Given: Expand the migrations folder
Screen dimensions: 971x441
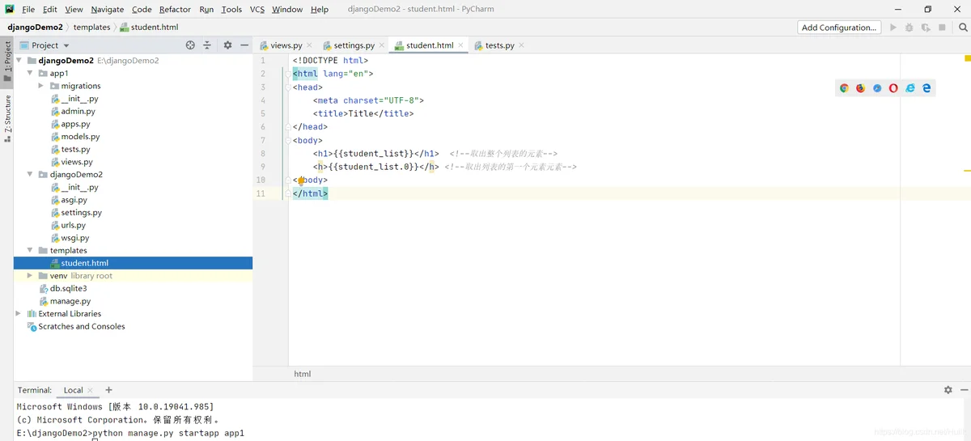Looking at the screenshot, I should 41,86.
